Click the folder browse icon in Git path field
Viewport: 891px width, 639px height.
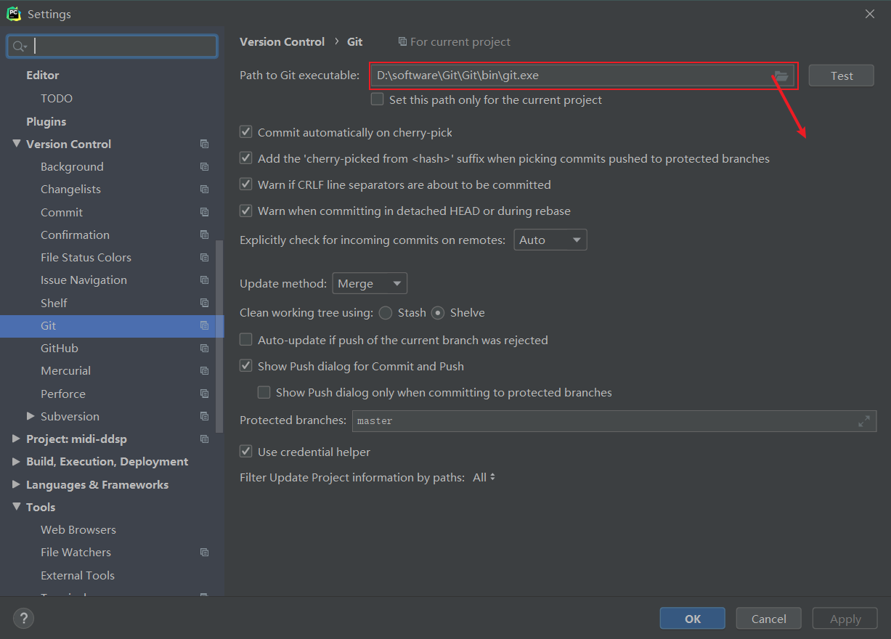click(x=781, y=76)
